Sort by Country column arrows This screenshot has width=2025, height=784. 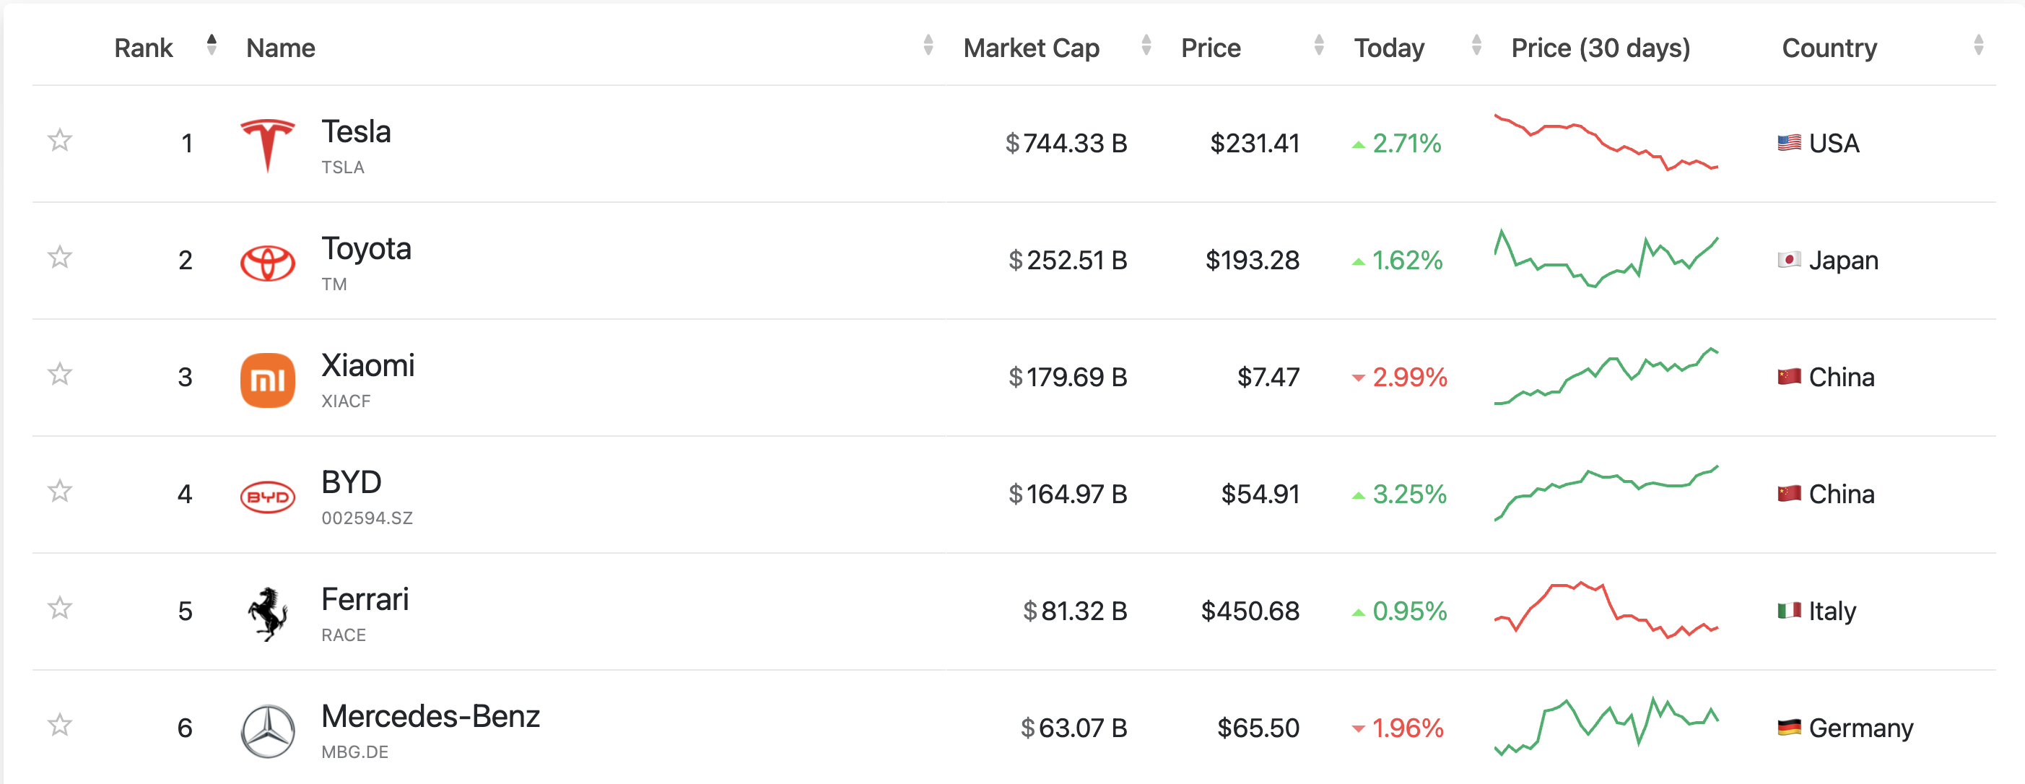[x=1979, y=45]
